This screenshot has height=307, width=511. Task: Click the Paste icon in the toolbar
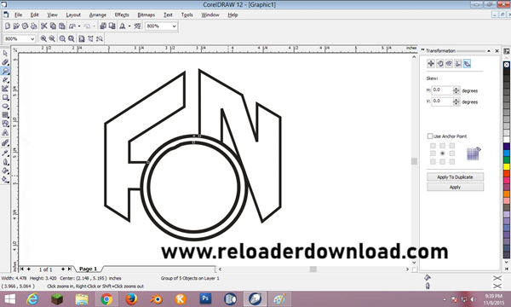tap(61, 26)
